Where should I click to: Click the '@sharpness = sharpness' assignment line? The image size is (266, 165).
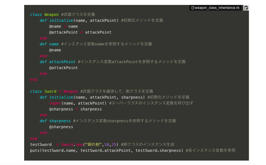(76, 109)
